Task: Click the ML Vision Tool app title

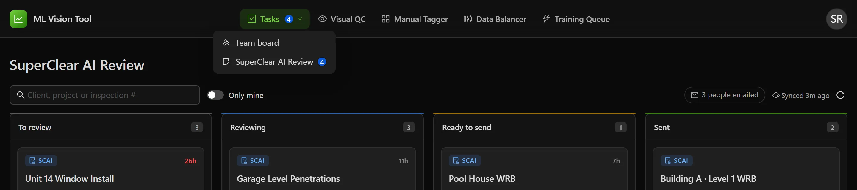Action: [62, 19]
